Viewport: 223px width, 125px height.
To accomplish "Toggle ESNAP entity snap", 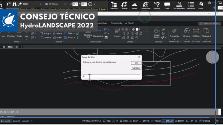I will 180,121.
